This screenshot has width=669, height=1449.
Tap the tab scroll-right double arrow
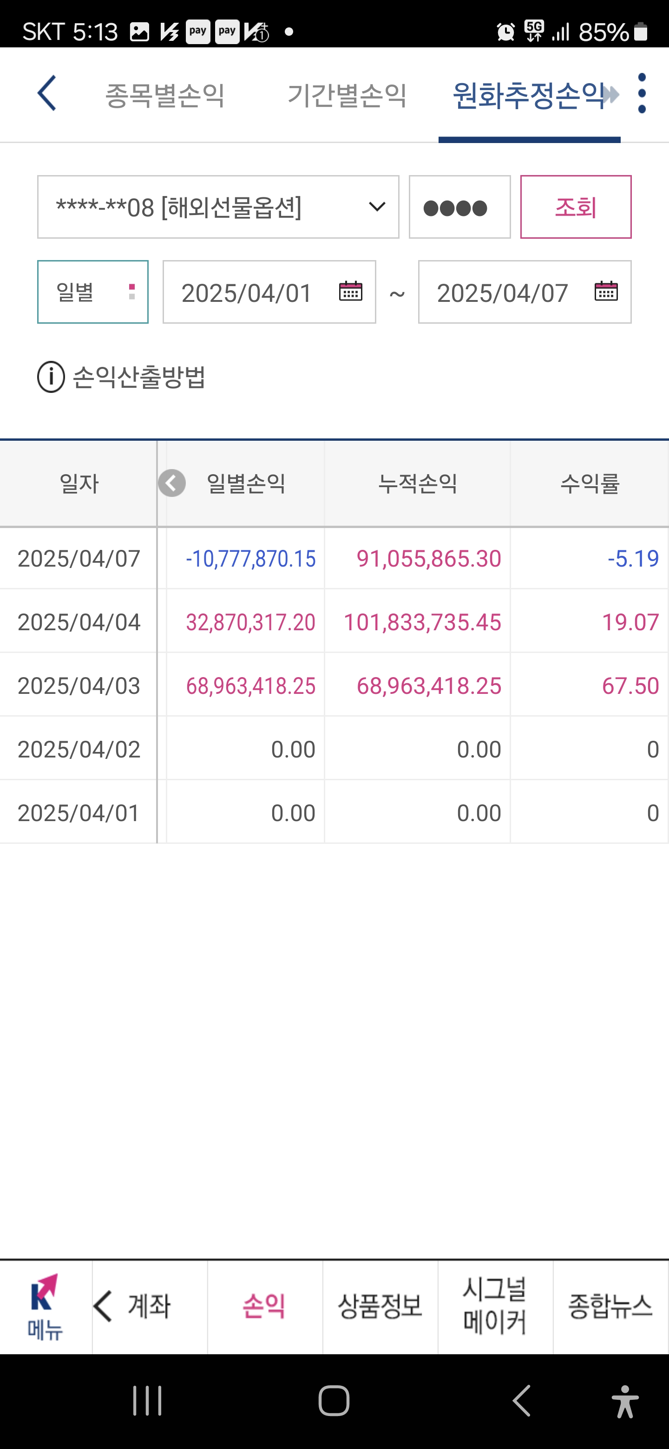pos(611,94)
